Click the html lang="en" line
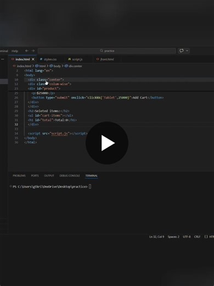 pyautogui.click(x=38, y=70)
